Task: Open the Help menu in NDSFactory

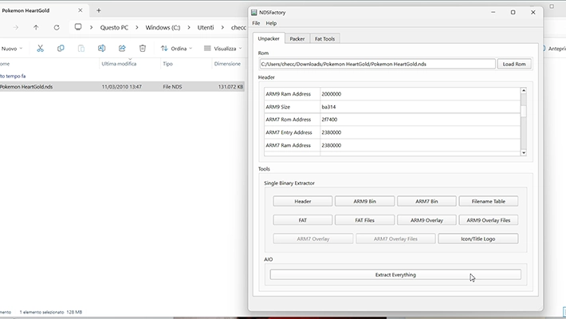Action: [271, 23]
